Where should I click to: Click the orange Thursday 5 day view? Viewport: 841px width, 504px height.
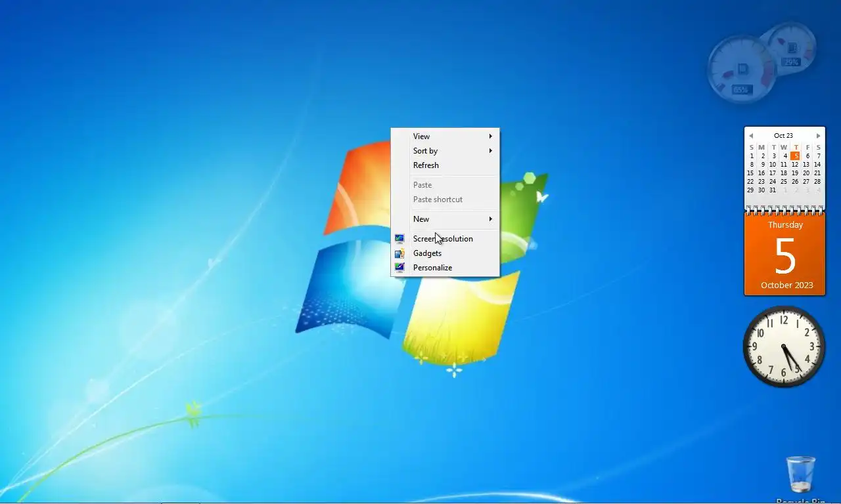(784, 254)
